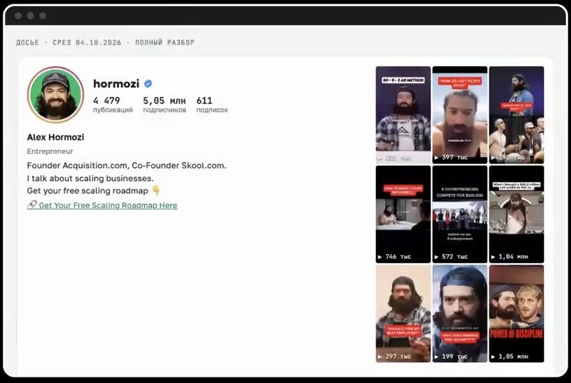Open the Power of Discipline reel thumbnail
Image resolution: width=571 pixels, height=383 pixels.
coord(517,313)
